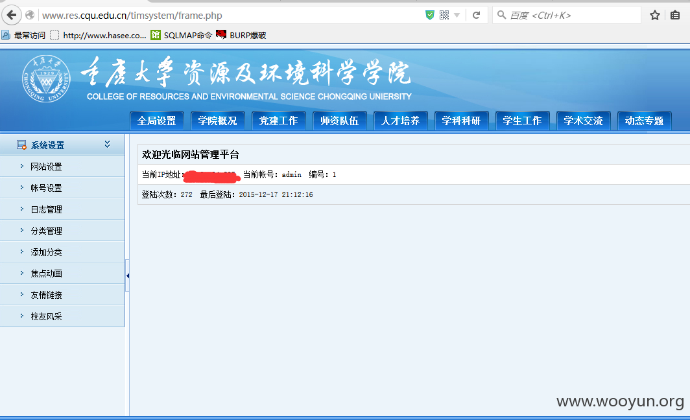
Task: Click the 编号: 1 text
Action: [322, 174]
